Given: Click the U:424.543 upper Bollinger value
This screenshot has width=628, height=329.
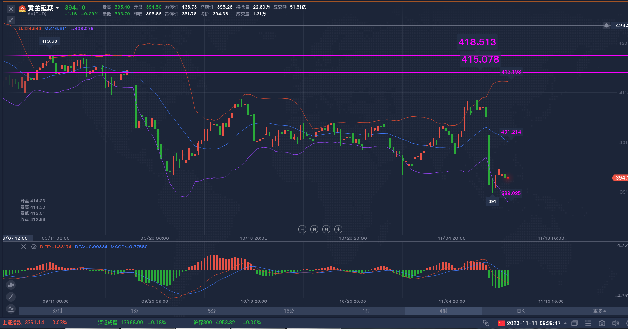Looking at the screenshot, I should 30,29.
